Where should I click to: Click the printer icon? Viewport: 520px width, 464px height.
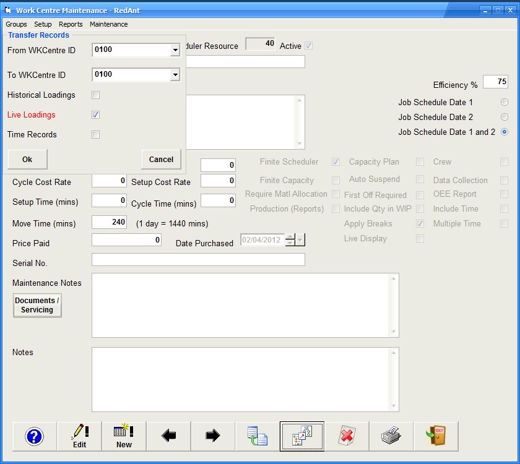point(391,436)
